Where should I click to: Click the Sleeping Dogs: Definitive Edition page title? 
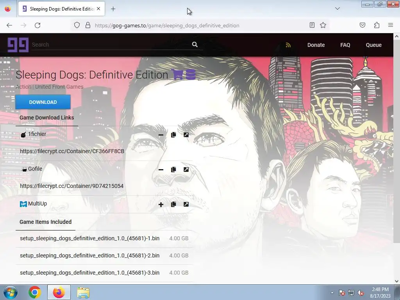92,75
